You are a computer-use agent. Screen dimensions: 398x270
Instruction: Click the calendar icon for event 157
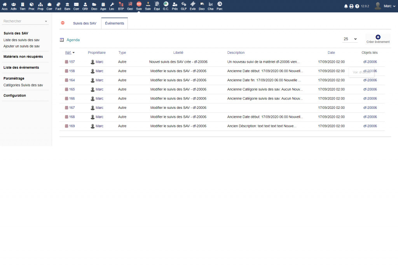[66, 62]
